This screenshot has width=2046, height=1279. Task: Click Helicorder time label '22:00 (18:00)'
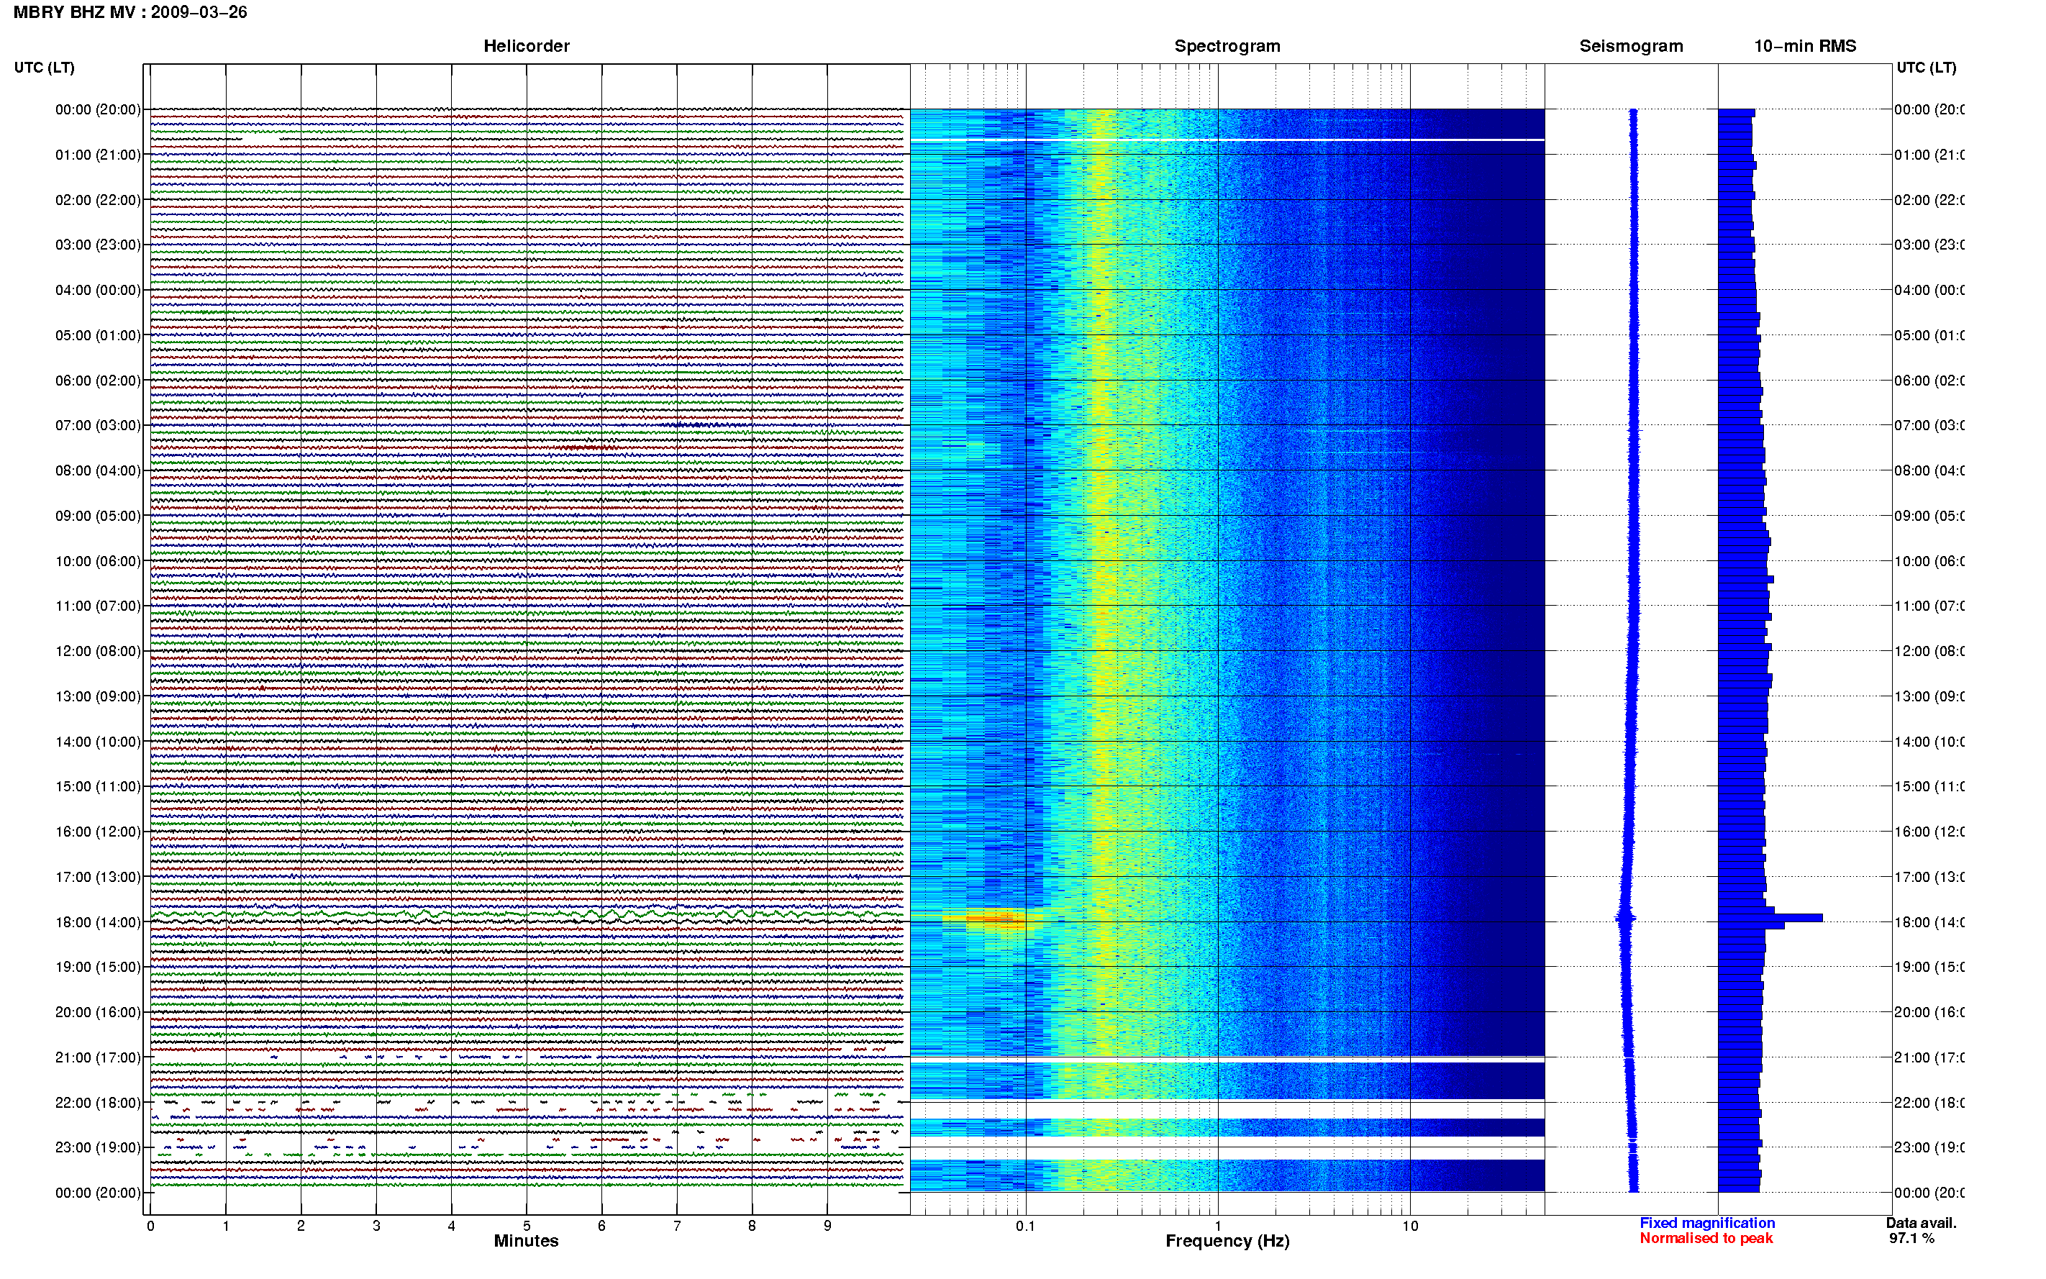(98, 1103)
